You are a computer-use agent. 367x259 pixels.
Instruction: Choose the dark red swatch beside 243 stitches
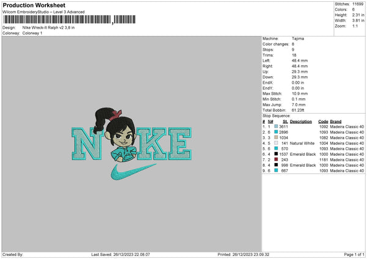276,159
